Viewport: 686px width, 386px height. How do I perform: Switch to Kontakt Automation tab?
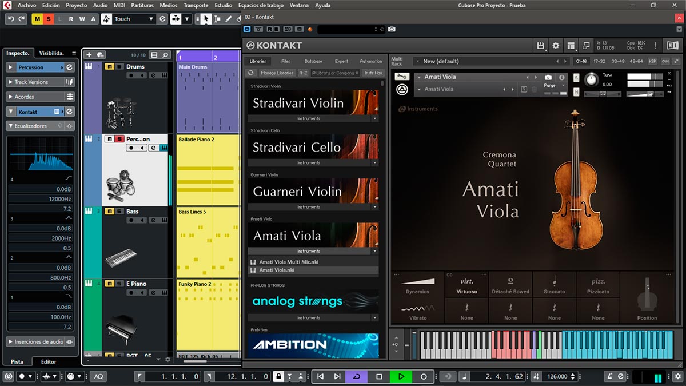(370, 61)
